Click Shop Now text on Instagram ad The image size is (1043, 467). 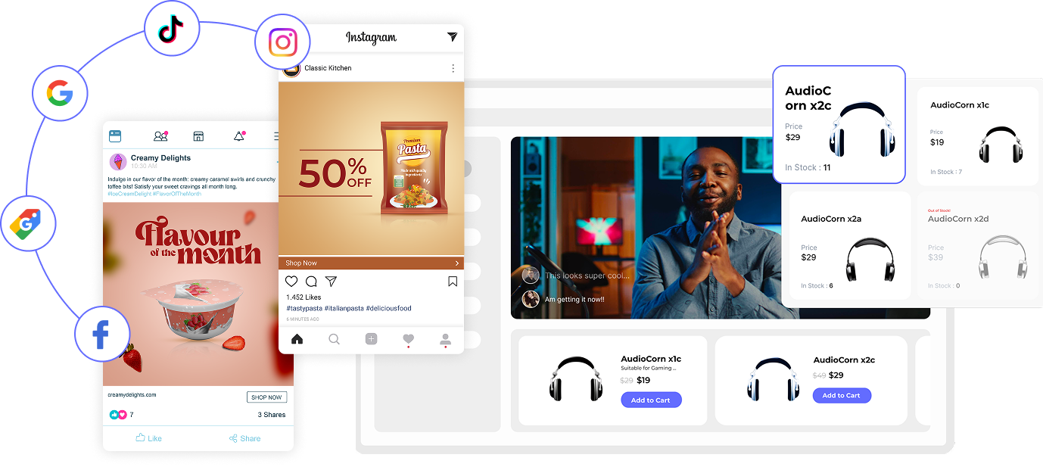tap(301, 263)
